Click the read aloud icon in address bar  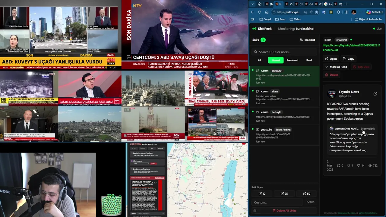(x=311, y=12)
